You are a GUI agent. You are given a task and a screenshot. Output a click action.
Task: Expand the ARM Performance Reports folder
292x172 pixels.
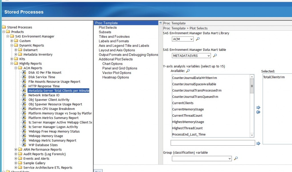16,150
